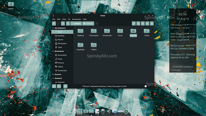Expand the Devices sidebar section
The width and height of the screenshot is (206, 116).
pyautogui.click(x=53, y=74)
